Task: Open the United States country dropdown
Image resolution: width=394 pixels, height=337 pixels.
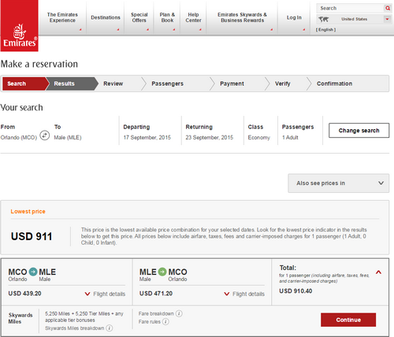Action: pyautogui.click(x=387, y=19)
